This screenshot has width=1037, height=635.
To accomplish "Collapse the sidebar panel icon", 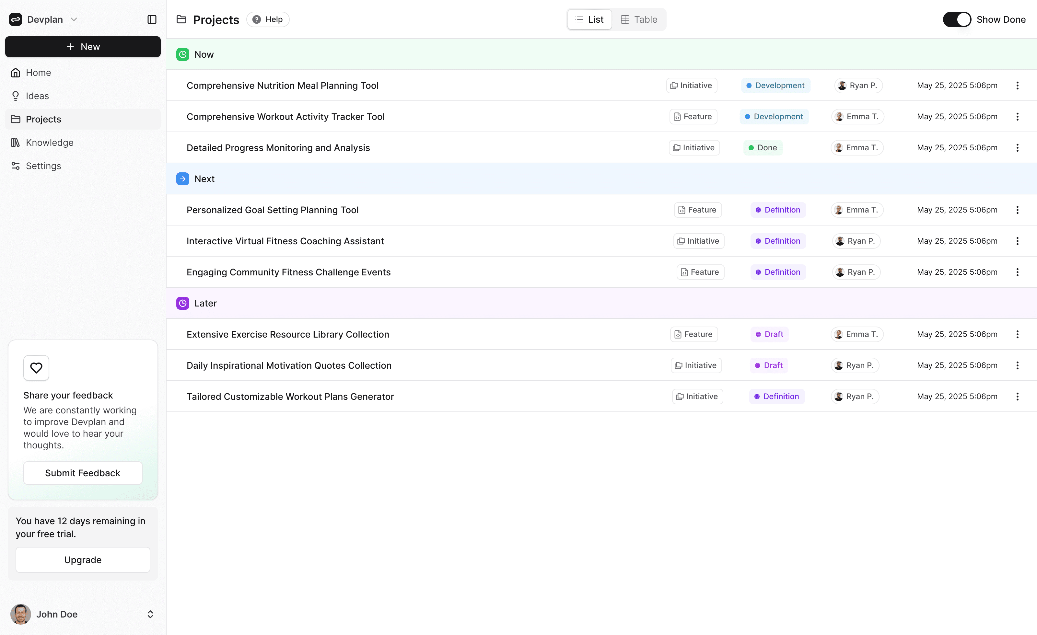I will pos(152,19).
